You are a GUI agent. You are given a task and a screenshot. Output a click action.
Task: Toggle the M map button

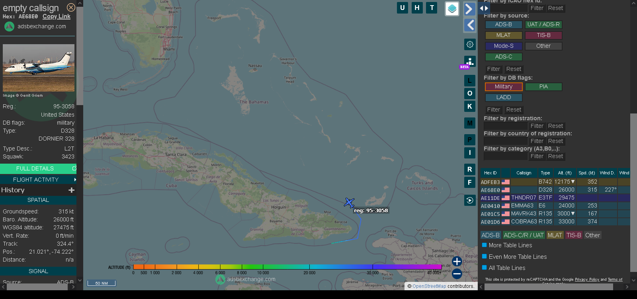click(x=470, y=123)
